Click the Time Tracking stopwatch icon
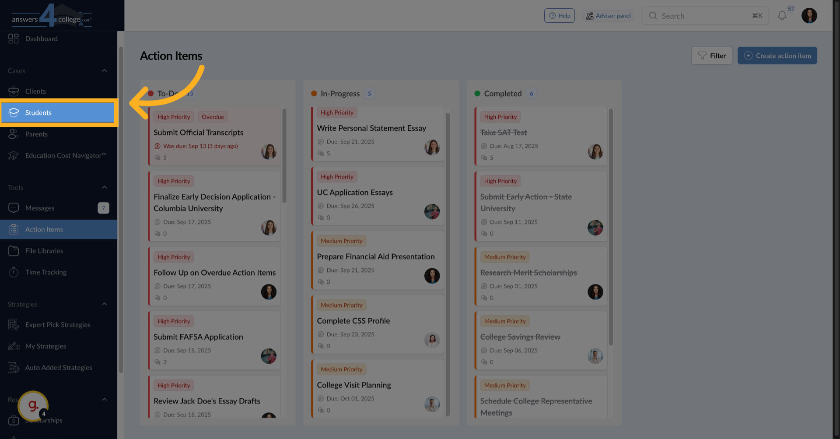This screenshot has width=840, height=439. (x=14, y=272)
